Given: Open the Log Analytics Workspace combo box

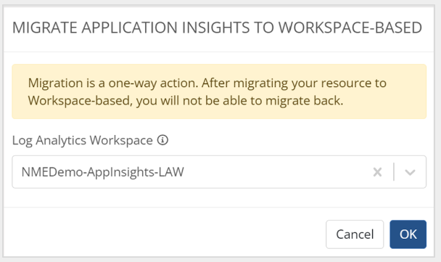Looking at the screenshot, I should (x=219, y=172).
